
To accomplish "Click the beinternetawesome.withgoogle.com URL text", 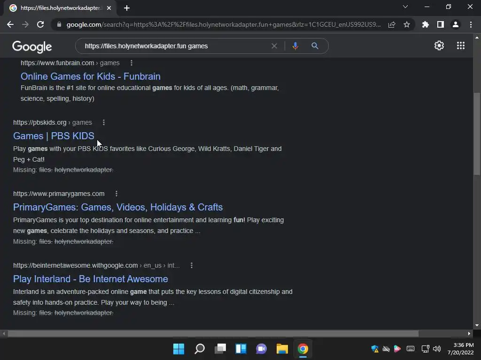I will pyautogui.click(x=75, y=265).
